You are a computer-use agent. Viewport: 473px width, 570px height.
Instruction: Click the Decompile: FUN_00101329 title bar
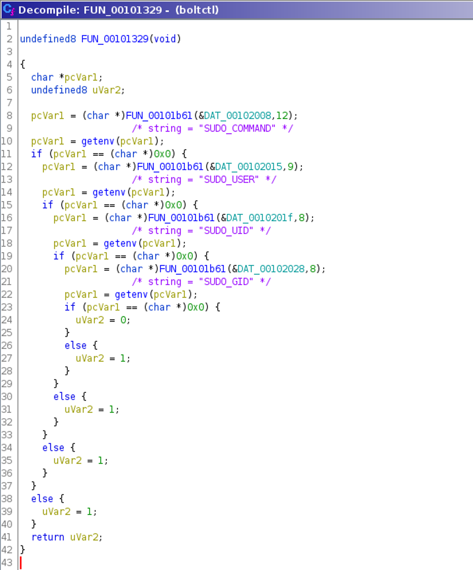click(x=236, y=10)
